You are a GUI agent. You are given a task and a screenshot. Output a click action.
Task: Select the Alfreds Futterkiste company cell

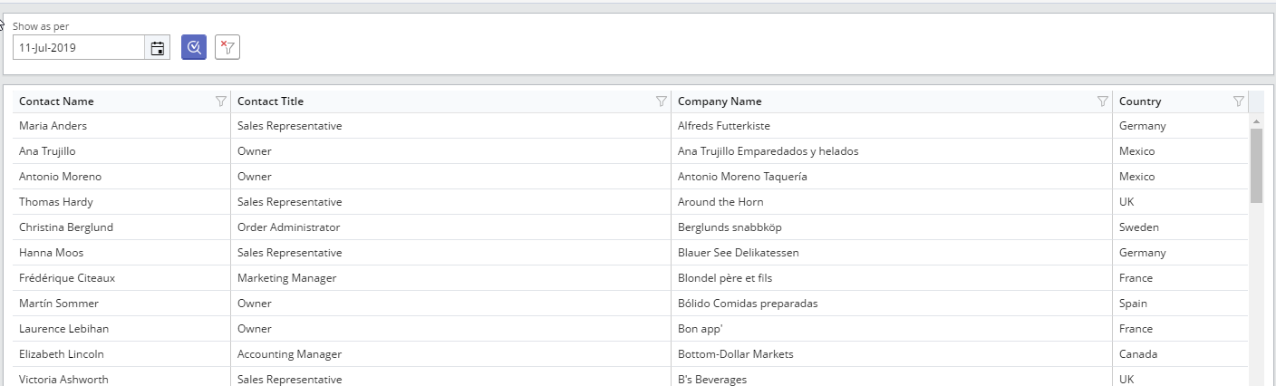pos(723,126)
